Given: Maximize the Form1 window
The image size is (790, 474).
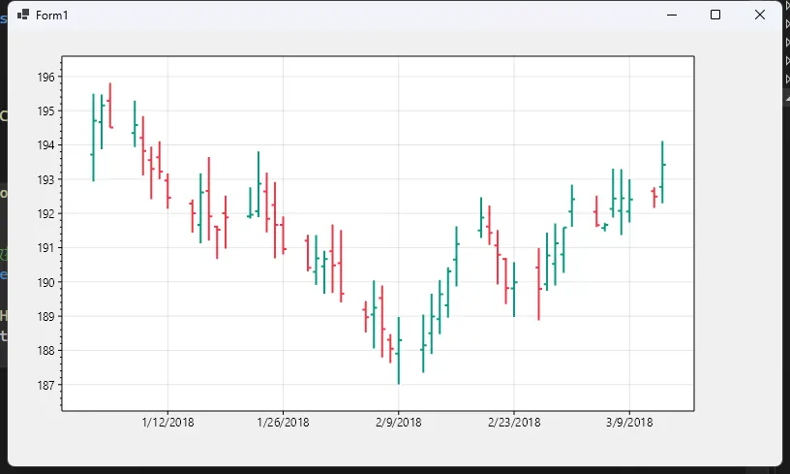Looking at the screenshot, I should [714, 15].
